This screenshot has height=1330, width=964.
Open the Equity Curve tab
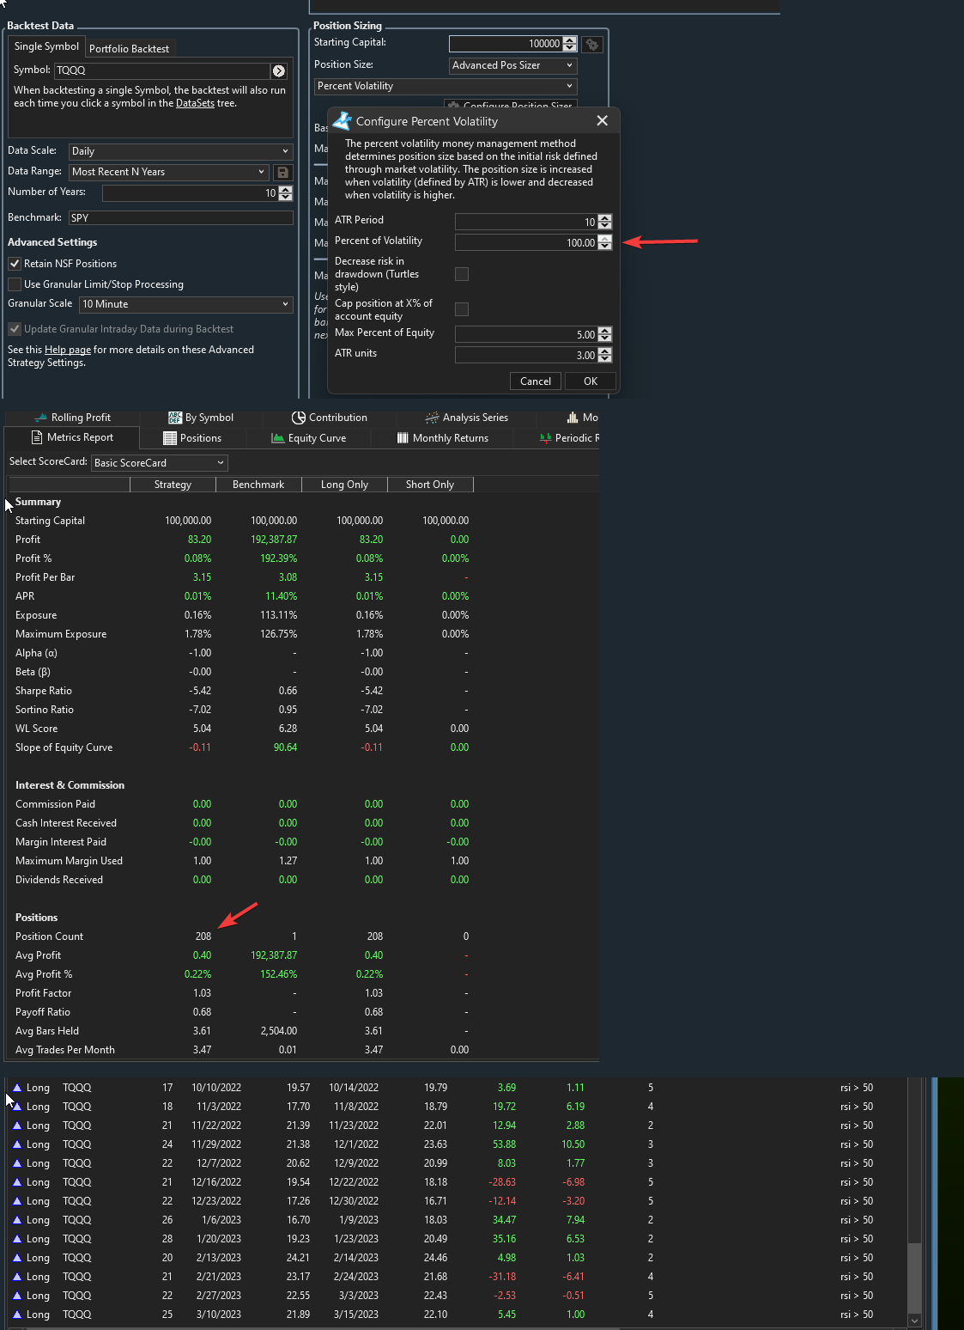point(308,438)
